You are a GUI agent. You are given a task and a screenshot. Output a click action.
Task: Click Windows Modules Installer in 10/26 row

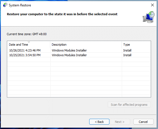click(x=69, y=50)
